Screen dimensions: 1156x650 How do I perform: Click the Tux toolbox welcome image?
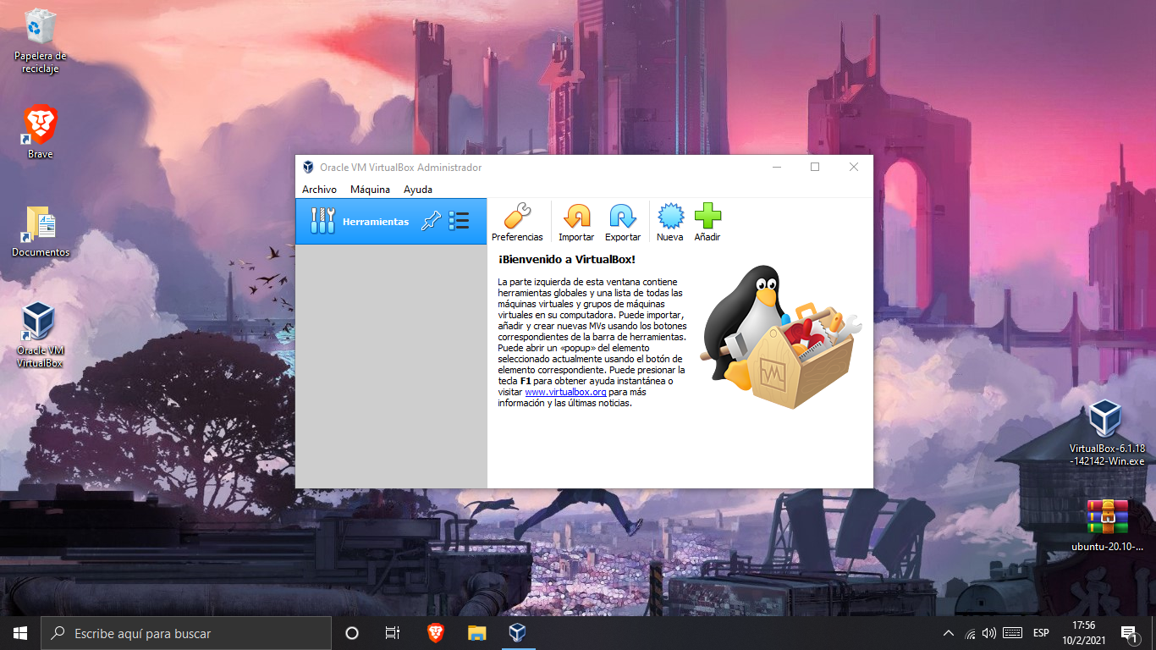tap(781, 337)
